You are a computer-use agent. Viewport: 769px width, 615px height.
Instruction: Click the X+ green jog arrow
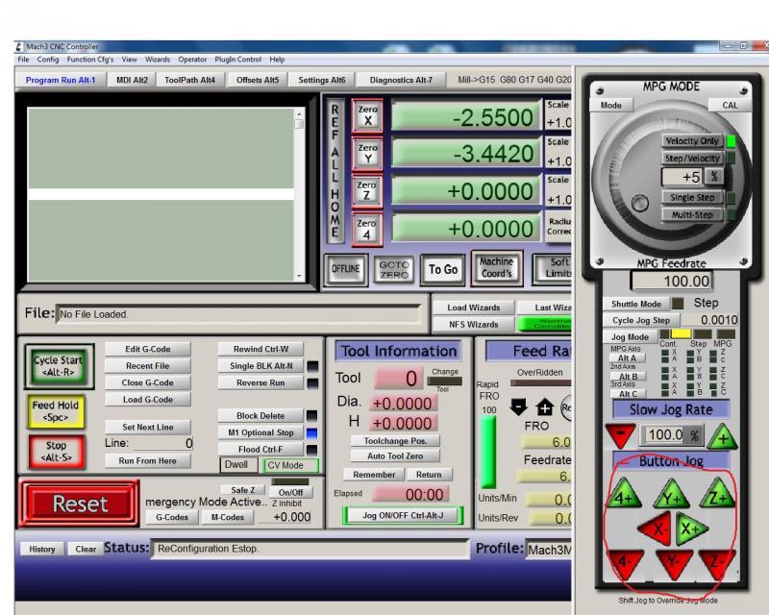[x=689, y=529]
